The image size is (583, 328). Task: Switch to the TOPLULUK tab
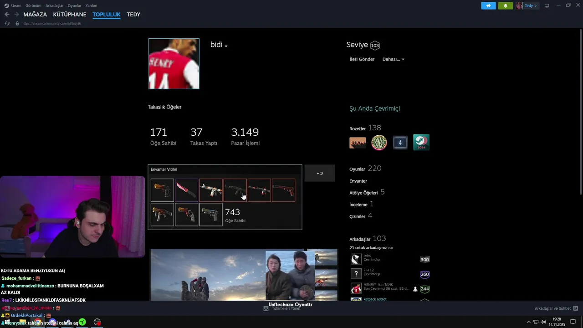click(x=107, y=15)
